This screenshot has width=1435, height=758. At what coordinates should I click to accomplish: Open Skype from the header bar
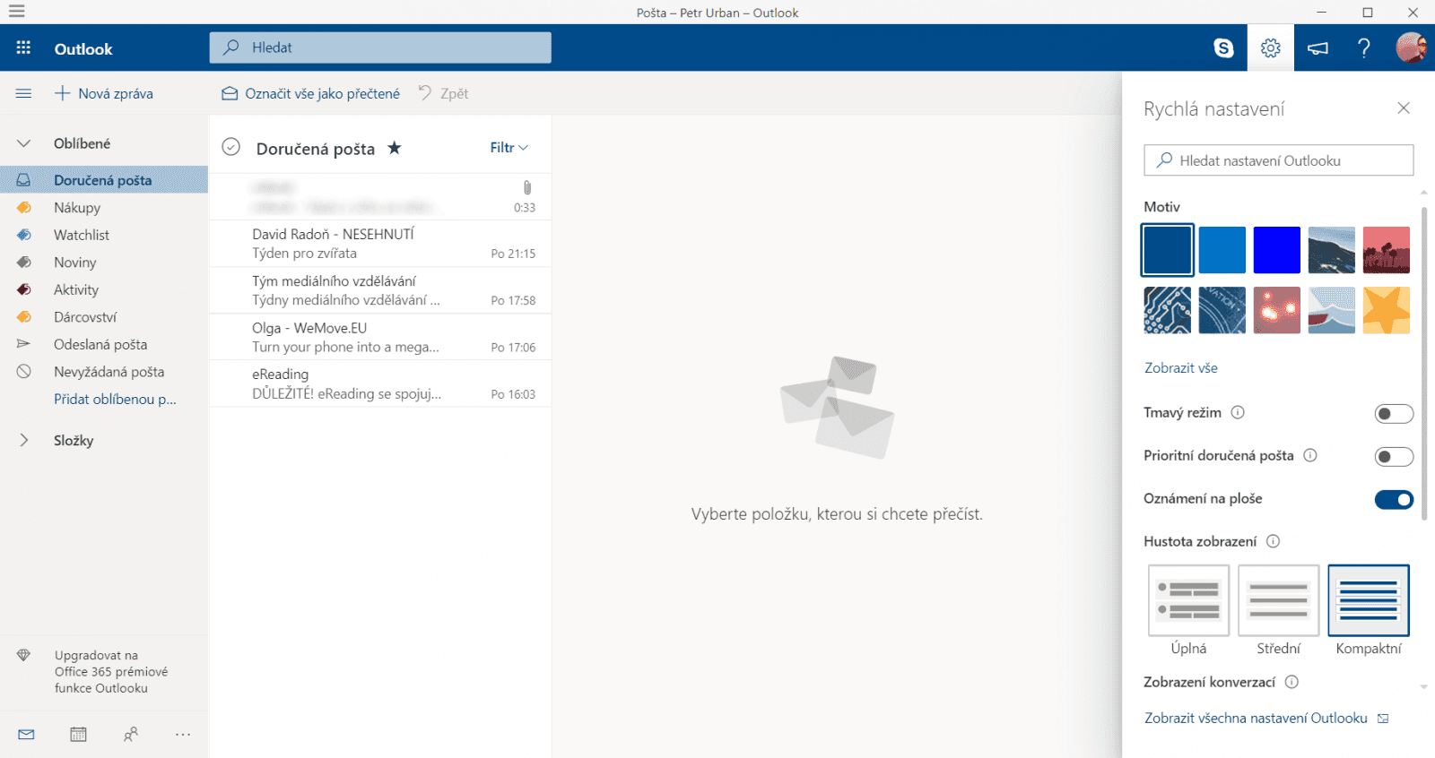click(1223, 48)
